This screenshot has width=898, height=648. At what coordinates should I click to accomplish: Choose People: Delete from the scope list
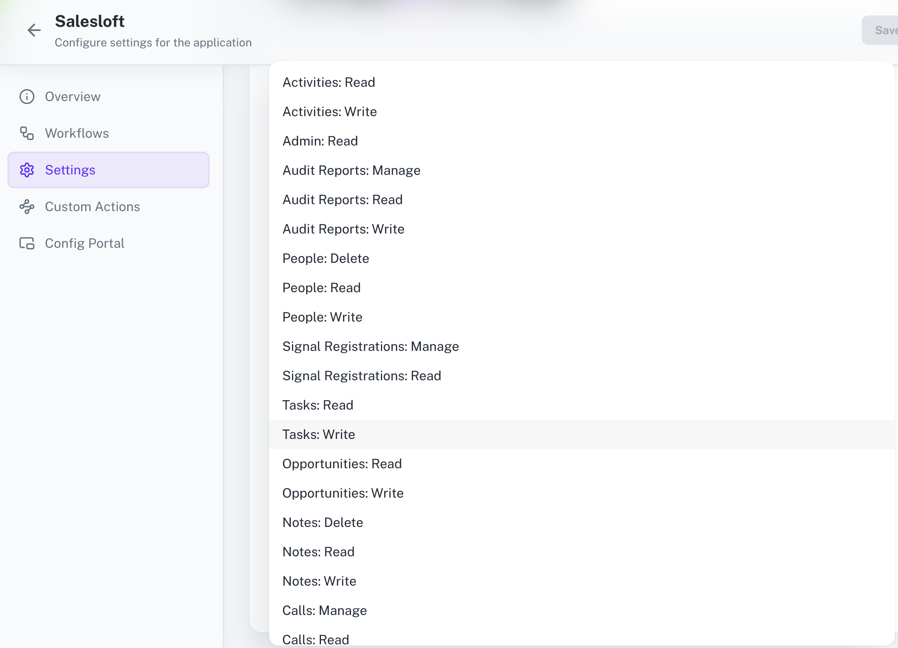click(x=325, y=258)
